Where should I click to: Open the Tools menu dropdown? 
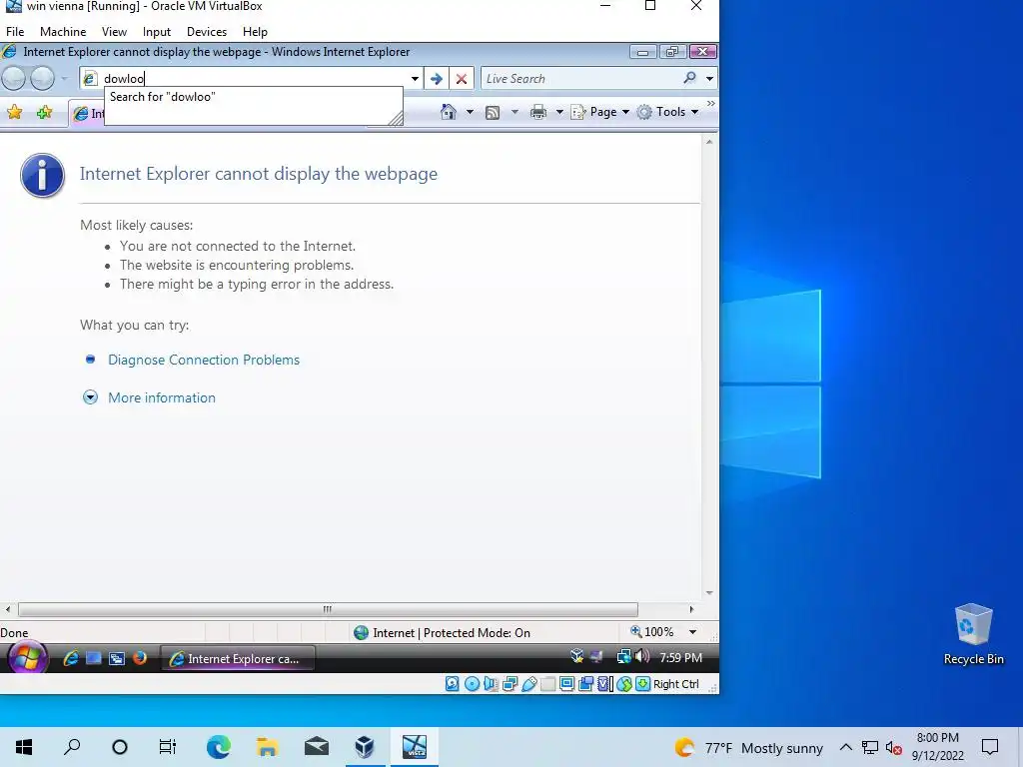coord(668,112)
